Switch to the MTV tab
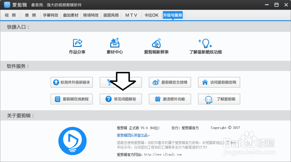 [x=131, y=15]
